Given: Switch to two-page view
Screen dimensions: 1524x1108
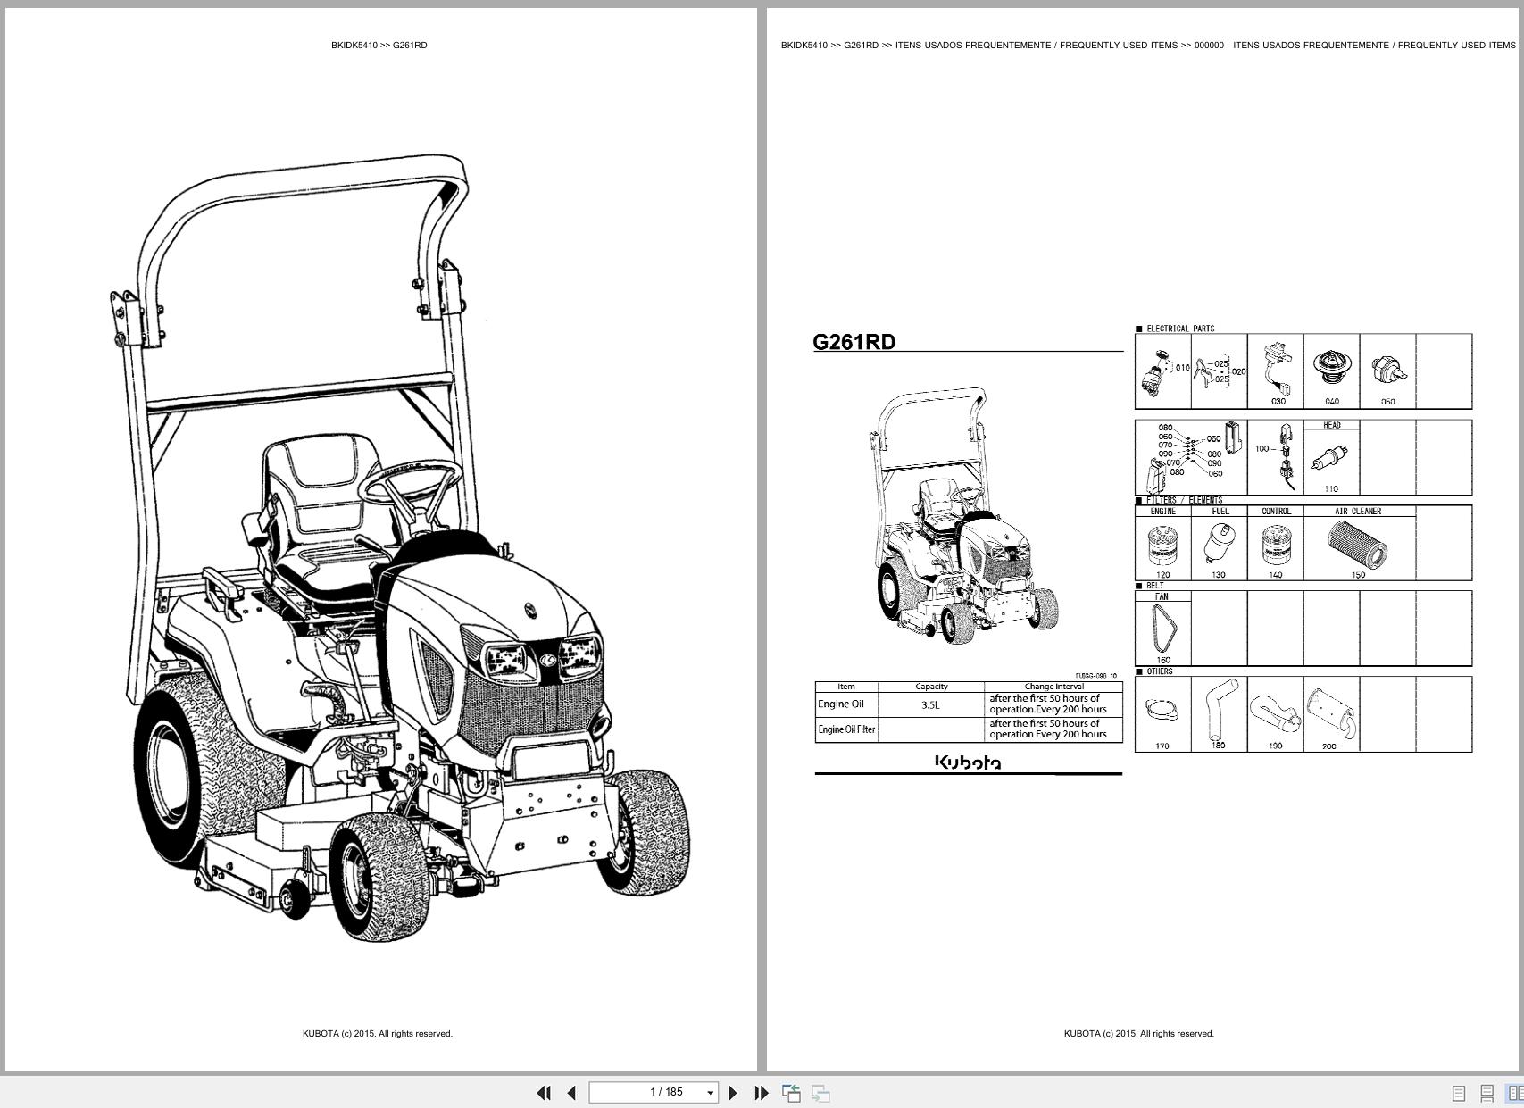Looking at the screenshot, I should point(1515,1093).
